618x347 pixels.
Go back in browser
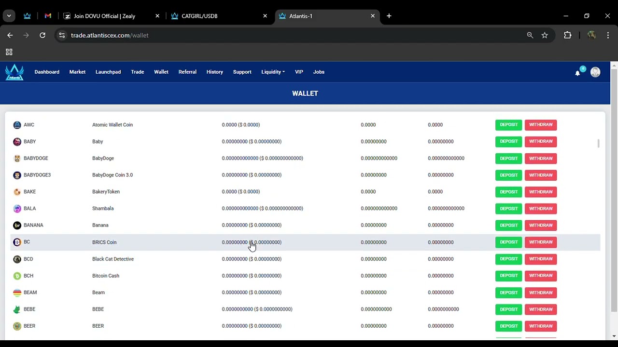(10, 35)
